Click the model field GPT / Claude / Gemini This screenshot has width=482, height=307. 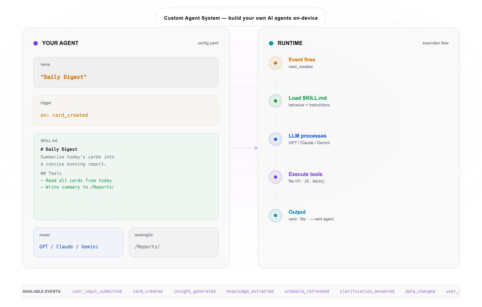(x=78, y=242)
